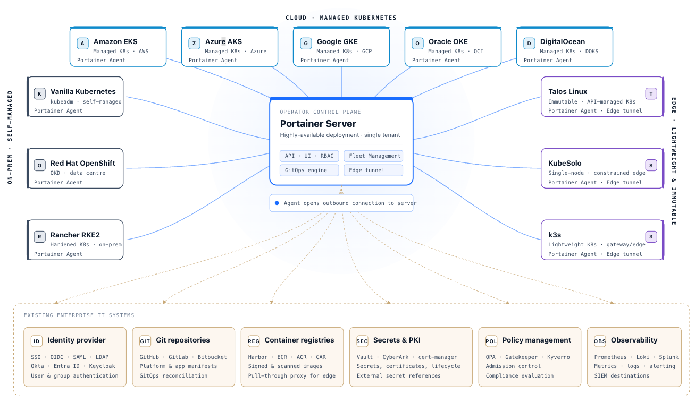Click the "Portainer Server" title

coord(318,124)
